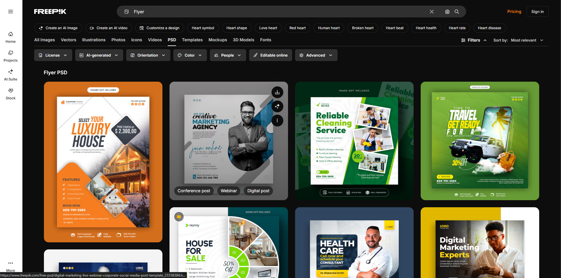Open the AI Suite sidebar icon
Viewport: 561px width, 278px height.
(10, 72)
